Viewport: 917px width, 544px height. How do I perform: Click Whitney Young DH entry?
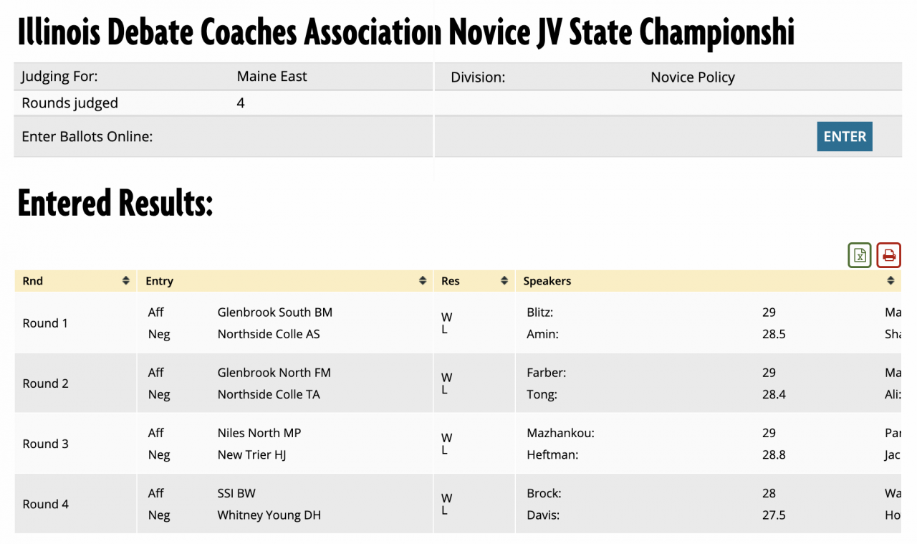point(269,515)
